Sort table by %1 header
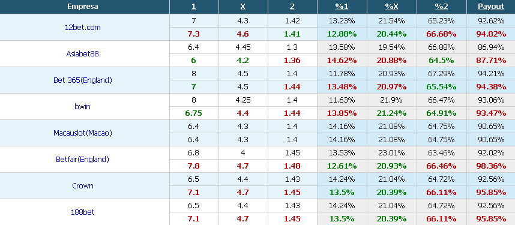515x225 pixels. tap(342, 7)
